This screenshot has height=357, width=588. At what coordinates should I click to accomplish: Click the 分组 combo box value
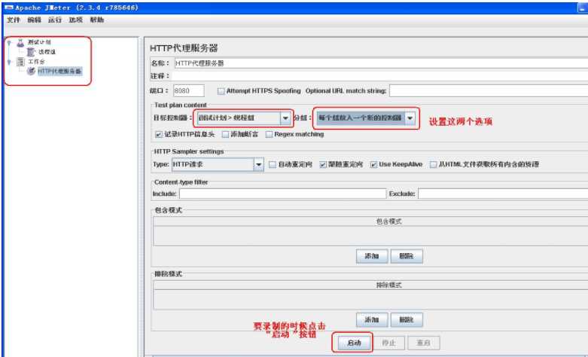[361, 118]
